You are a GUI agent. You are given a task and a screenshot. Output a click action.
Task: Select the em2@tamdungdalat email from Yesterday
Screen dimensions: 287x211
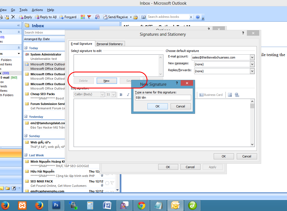pos(44,125)
